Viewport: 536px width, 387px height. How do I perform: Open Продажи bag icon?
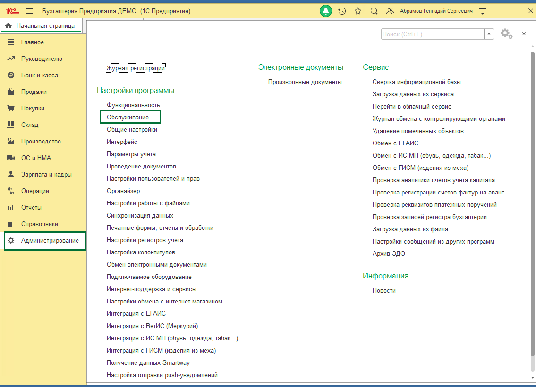click(11, 92)
